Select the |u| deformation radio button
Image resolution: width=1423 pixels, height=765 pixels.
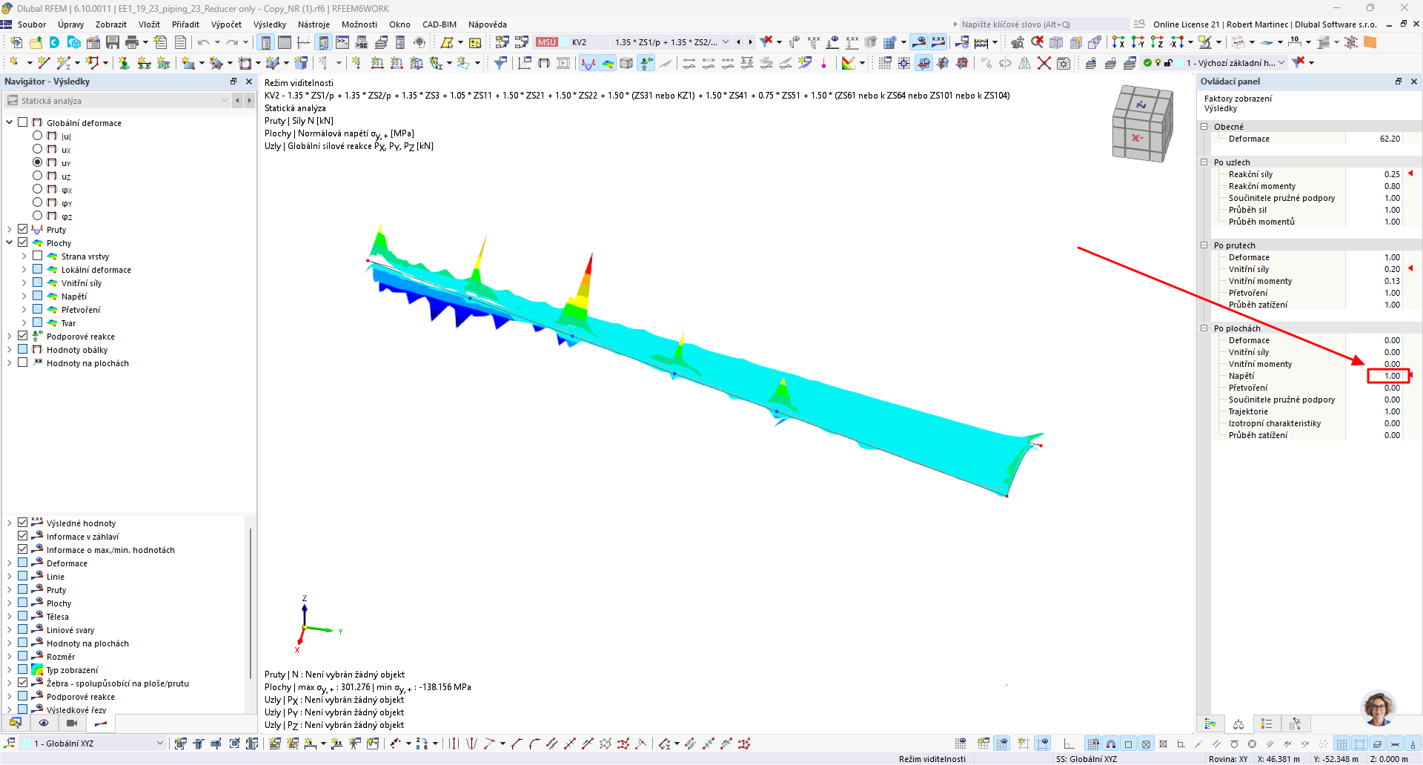click(x=37, y=136)
